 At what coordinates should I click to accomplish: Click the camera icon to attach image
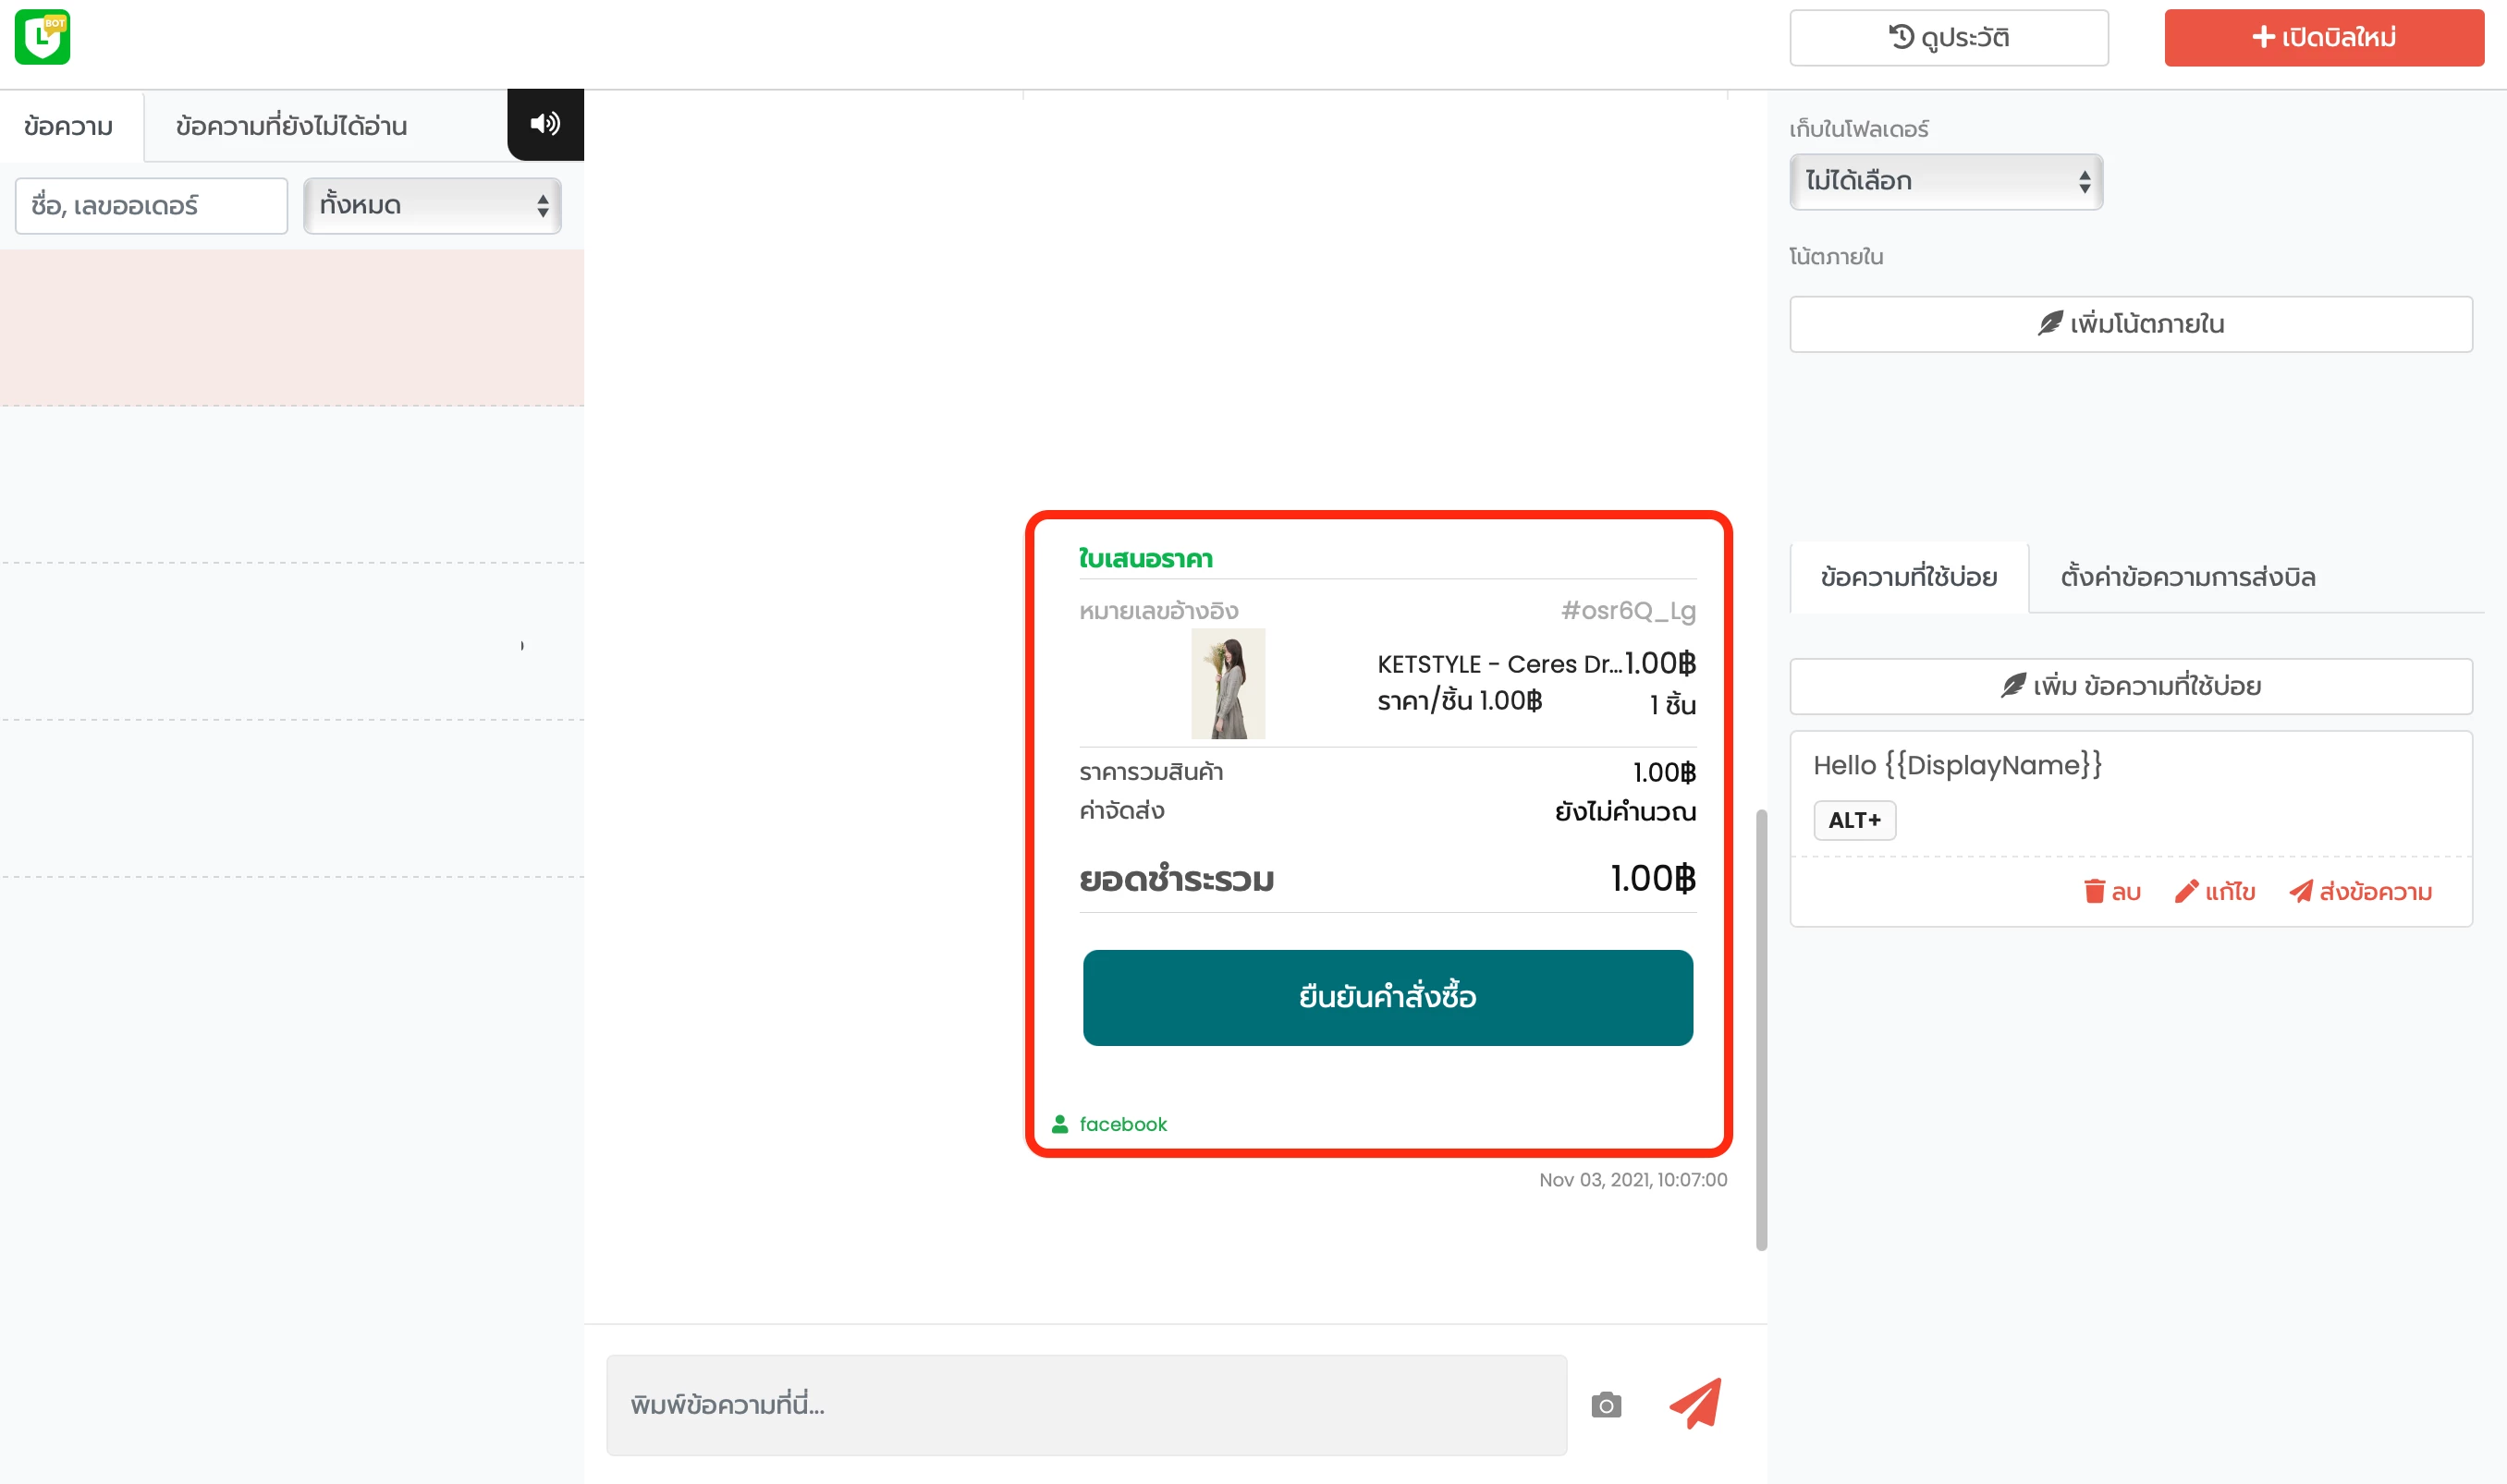coord(1607,1405)
